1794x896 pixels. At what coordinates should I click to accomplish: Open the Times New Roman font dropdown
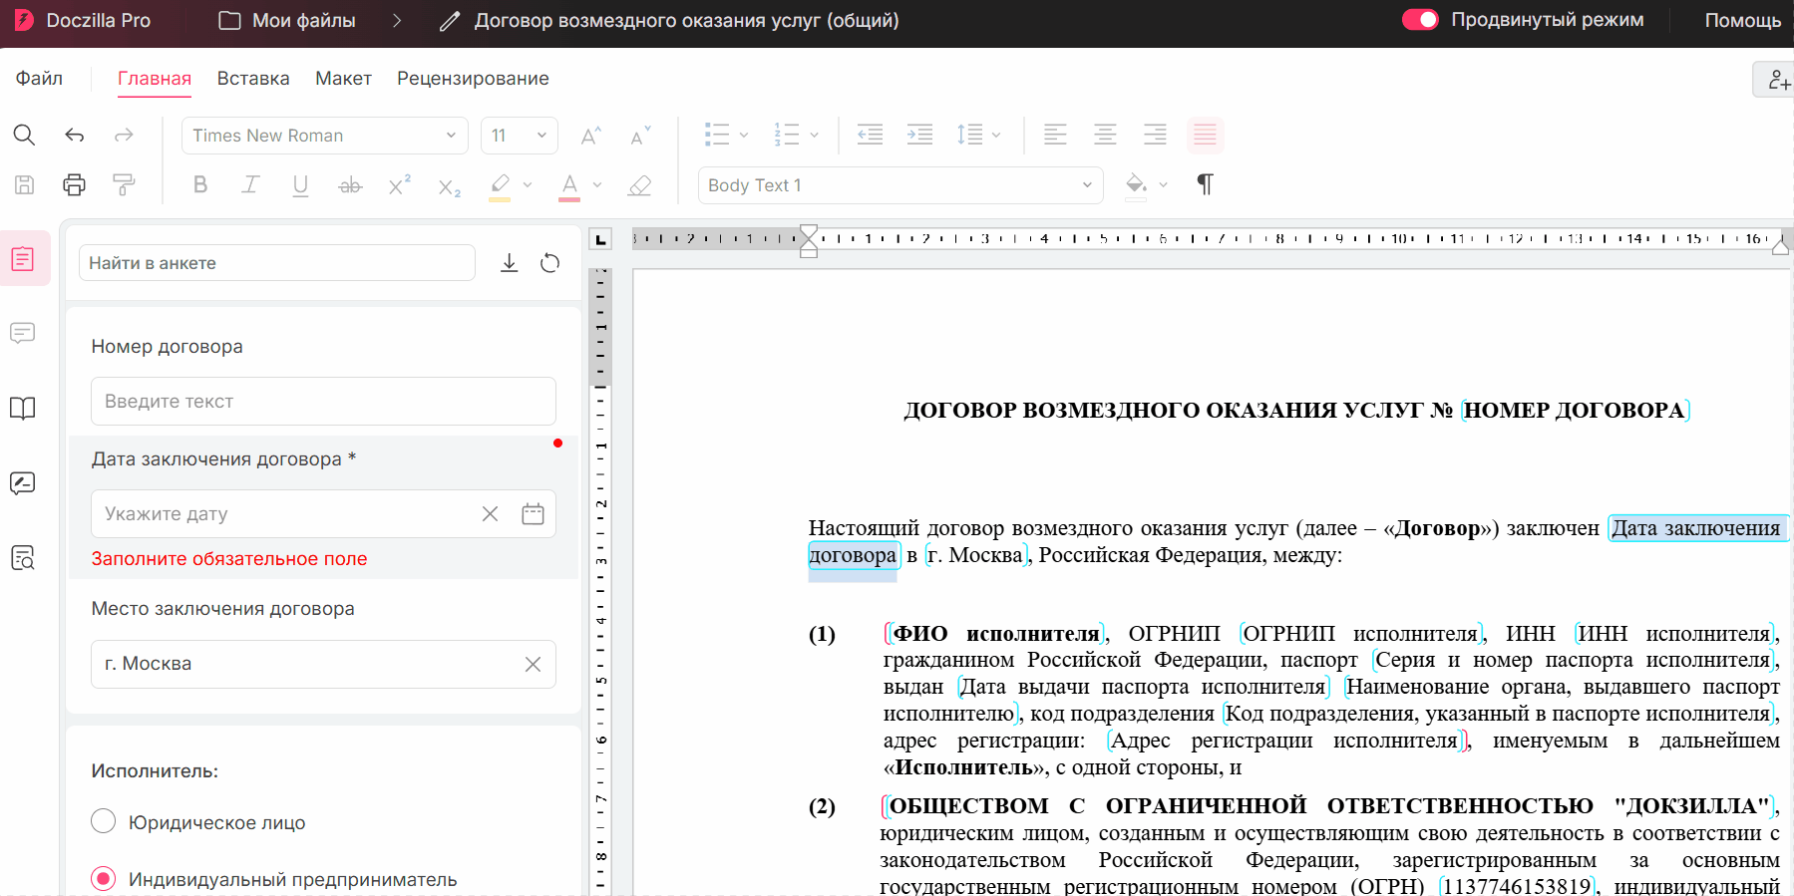coord(324,136)
